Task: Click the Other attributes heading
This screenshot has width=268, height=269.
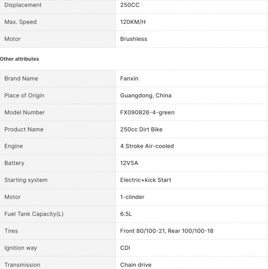Action: click(x=19, y=59)
